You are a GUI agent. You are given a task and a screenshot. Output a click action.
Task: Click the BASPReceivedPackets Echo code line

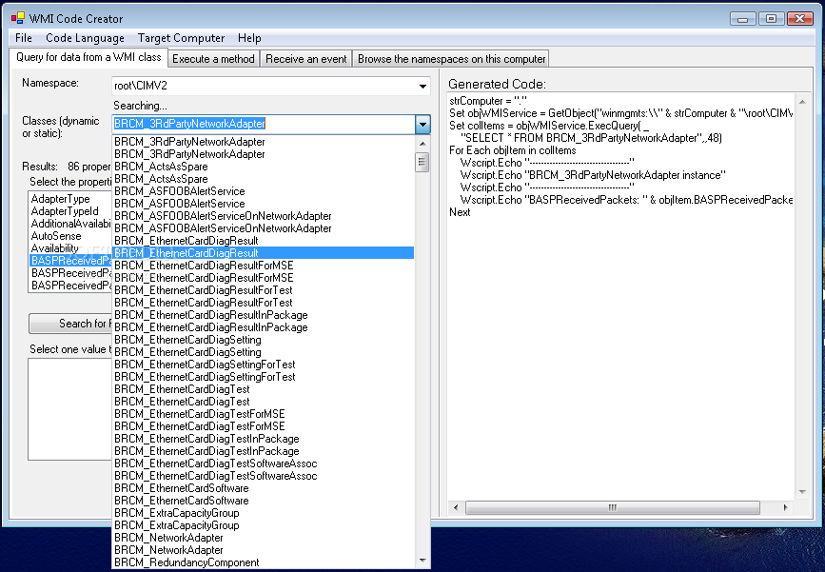626,200
